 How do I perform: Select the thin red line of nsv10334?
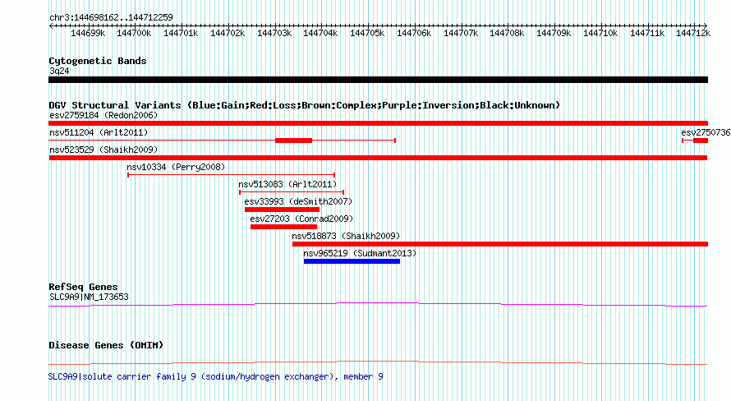[232, 175]
